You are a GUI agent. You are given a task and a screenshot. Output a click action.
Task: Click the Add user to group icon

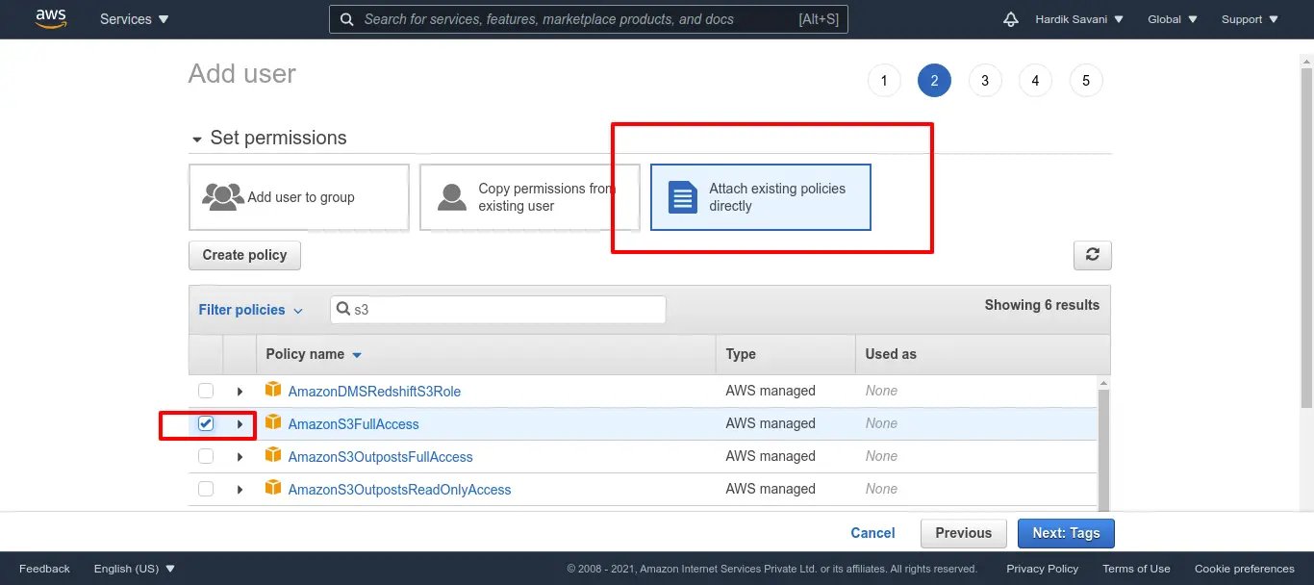223,197
